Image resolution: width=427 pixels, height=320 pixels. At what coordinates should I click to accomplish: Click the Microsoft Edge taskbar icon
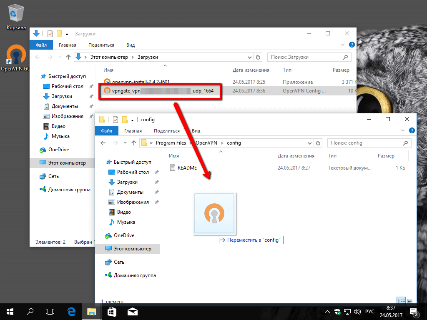point(71,311)
